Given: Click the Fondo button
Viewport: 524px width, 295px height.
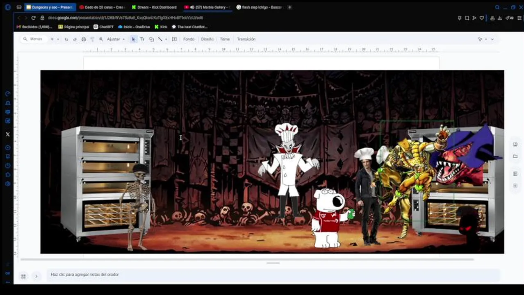Looking at the screenshot, I should (x=189, y=39).
